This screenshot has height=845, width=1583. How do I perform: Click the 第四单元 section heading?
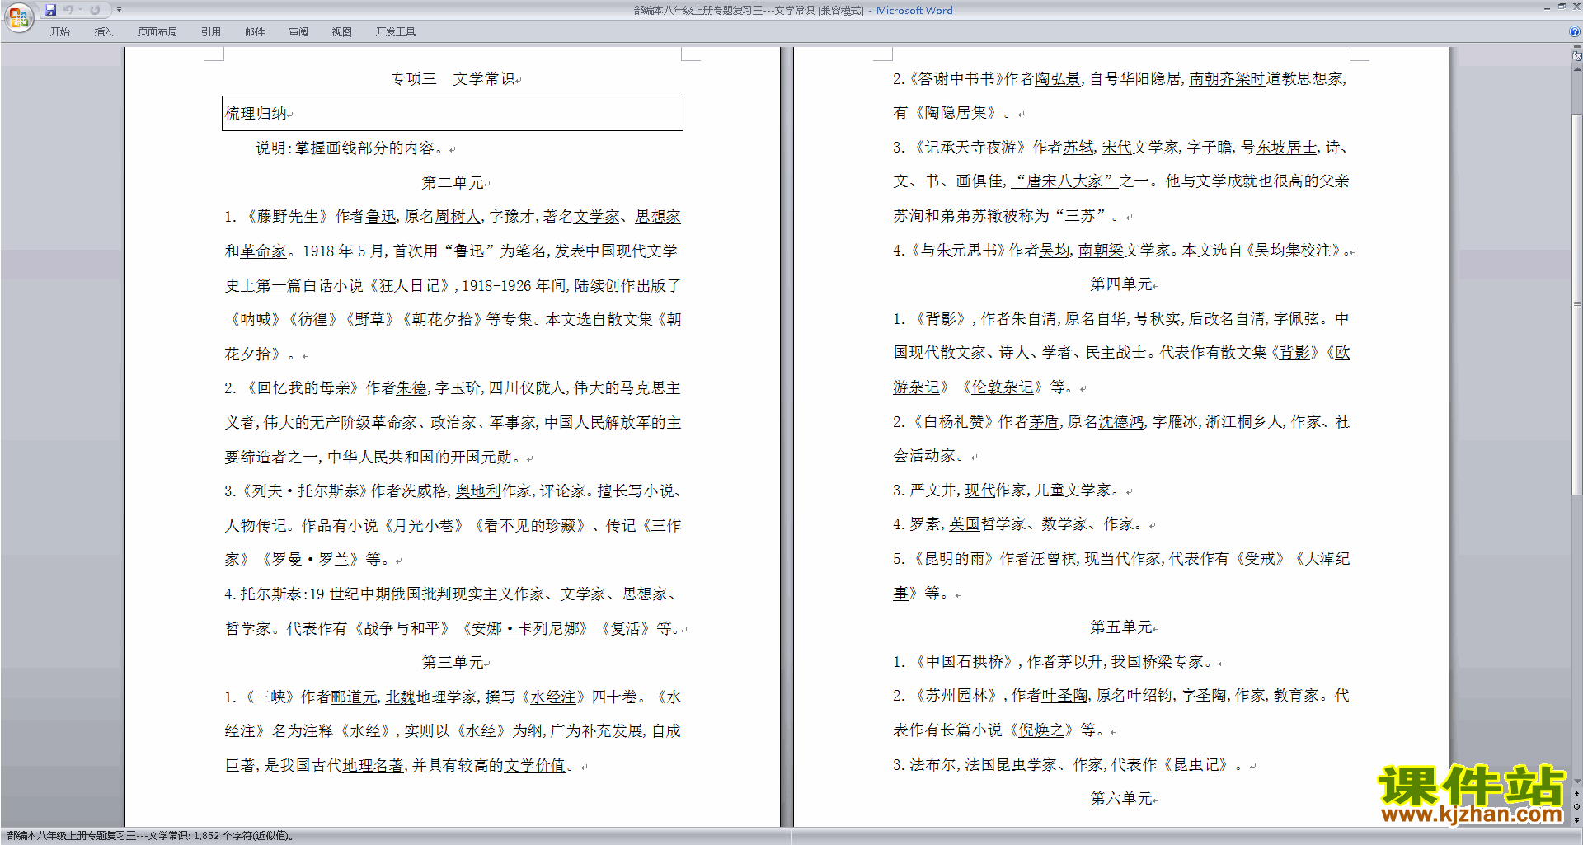pyautogui.click(x=1121, y=284)
